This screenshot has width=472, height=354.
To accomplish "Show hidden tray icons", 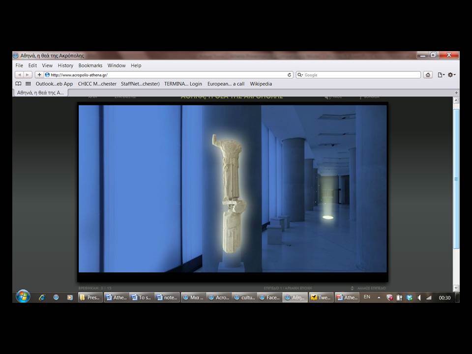I will pos(379,298).
